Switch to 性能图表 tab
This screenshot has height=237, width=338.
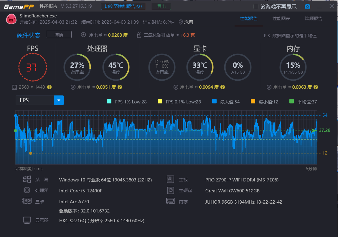[x=281, y=19]
